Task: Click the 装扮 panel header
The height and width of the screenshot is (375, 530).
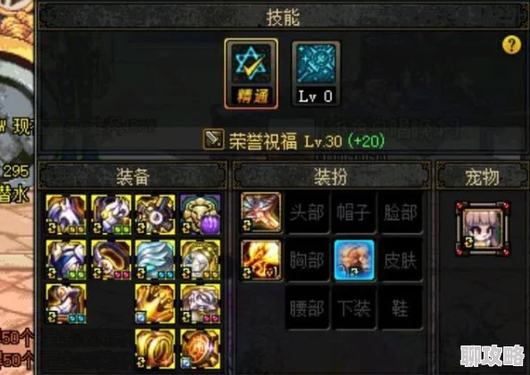Action: [x=331, y=176]
